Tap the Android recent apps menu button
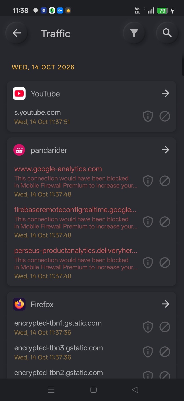This screenshot has height=401, width=184. click(x=51, y=390)
